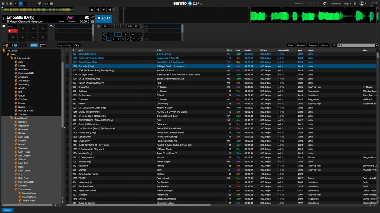This screenshot has width=380, height=213.
Task: Double the loop with 2X button
Action: click(x=136, y=26)
